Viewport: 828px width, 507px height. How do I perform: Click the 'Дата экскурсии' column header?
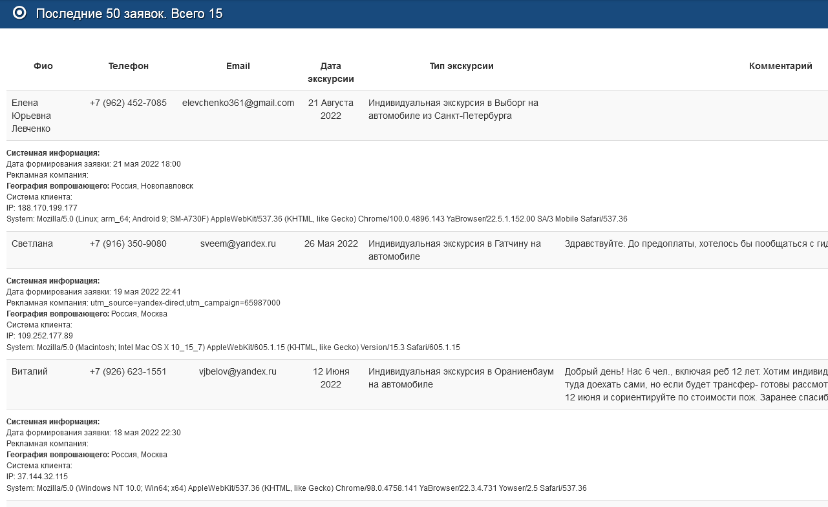pos(331,72)
